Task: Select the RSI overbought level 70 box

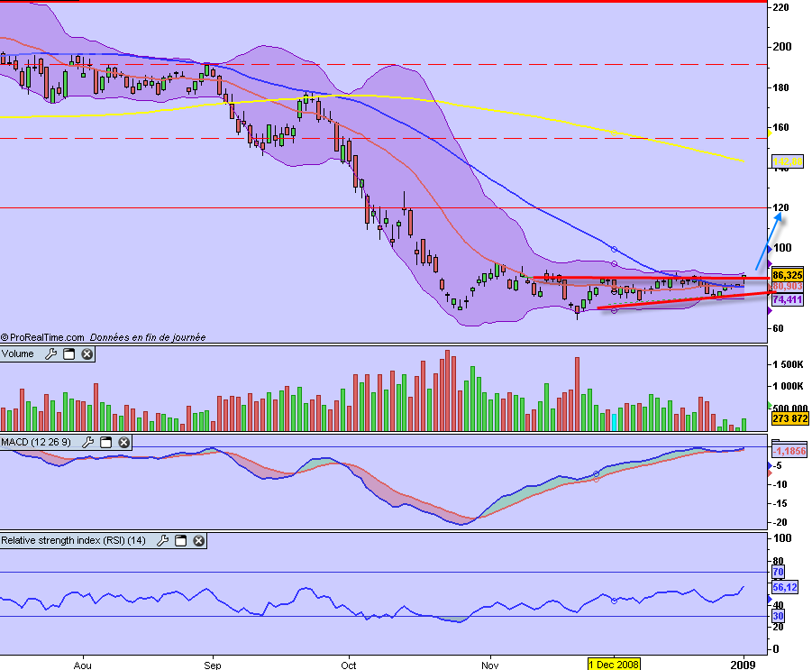Action: (x=779, y=571)
